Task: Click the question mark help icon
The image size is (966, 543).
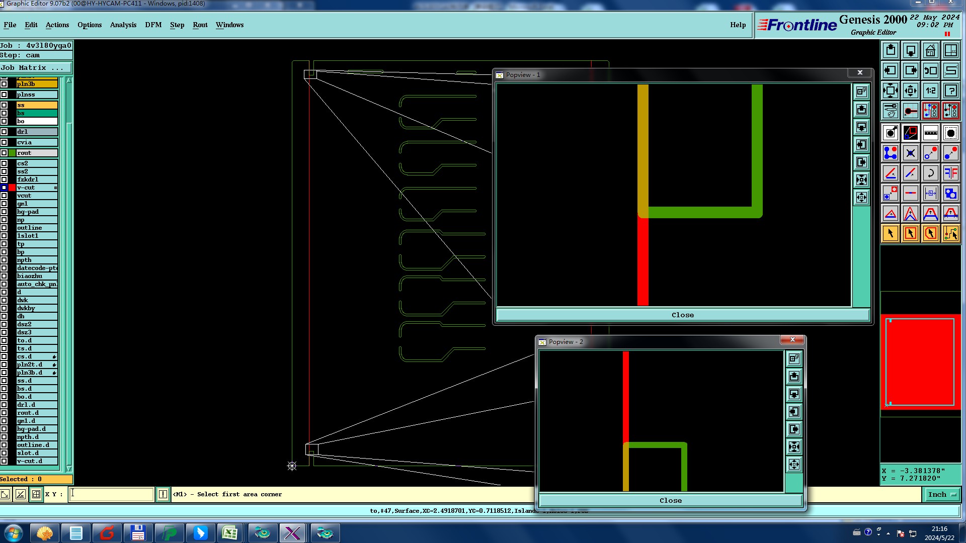Action: tap(951, 90)
